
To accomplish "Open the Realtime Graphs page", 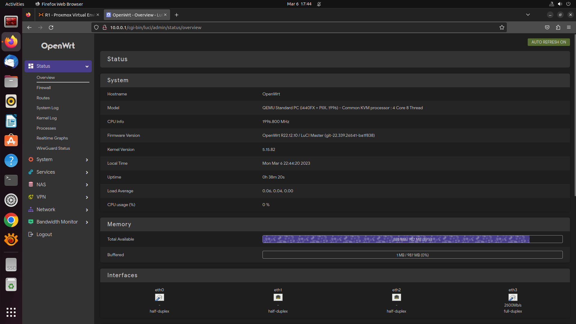I will coord(52,138).
